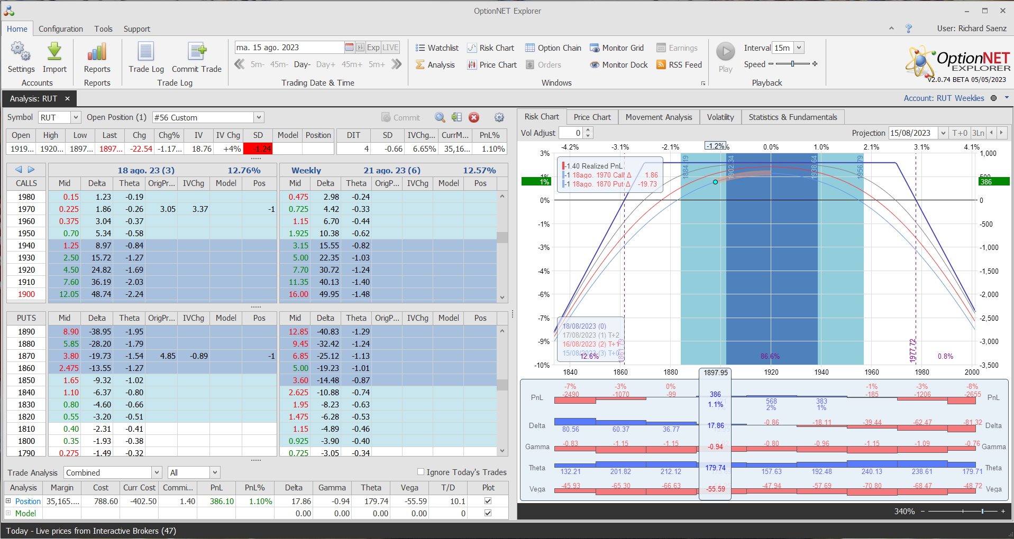1014x539 pixels.
Task: Click the T+0 projection button
Action: tap(959, 133)
